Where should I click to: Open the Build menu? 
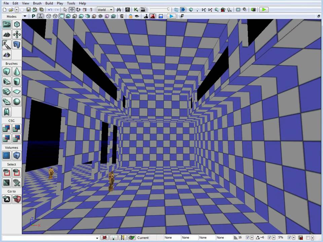click(x=49, y=3)
